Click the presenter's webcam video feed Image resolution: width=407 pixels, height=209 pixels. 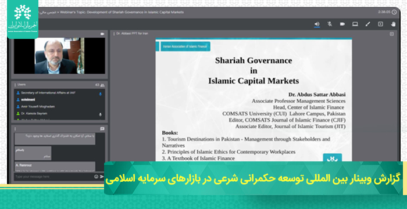click(59, 56)
